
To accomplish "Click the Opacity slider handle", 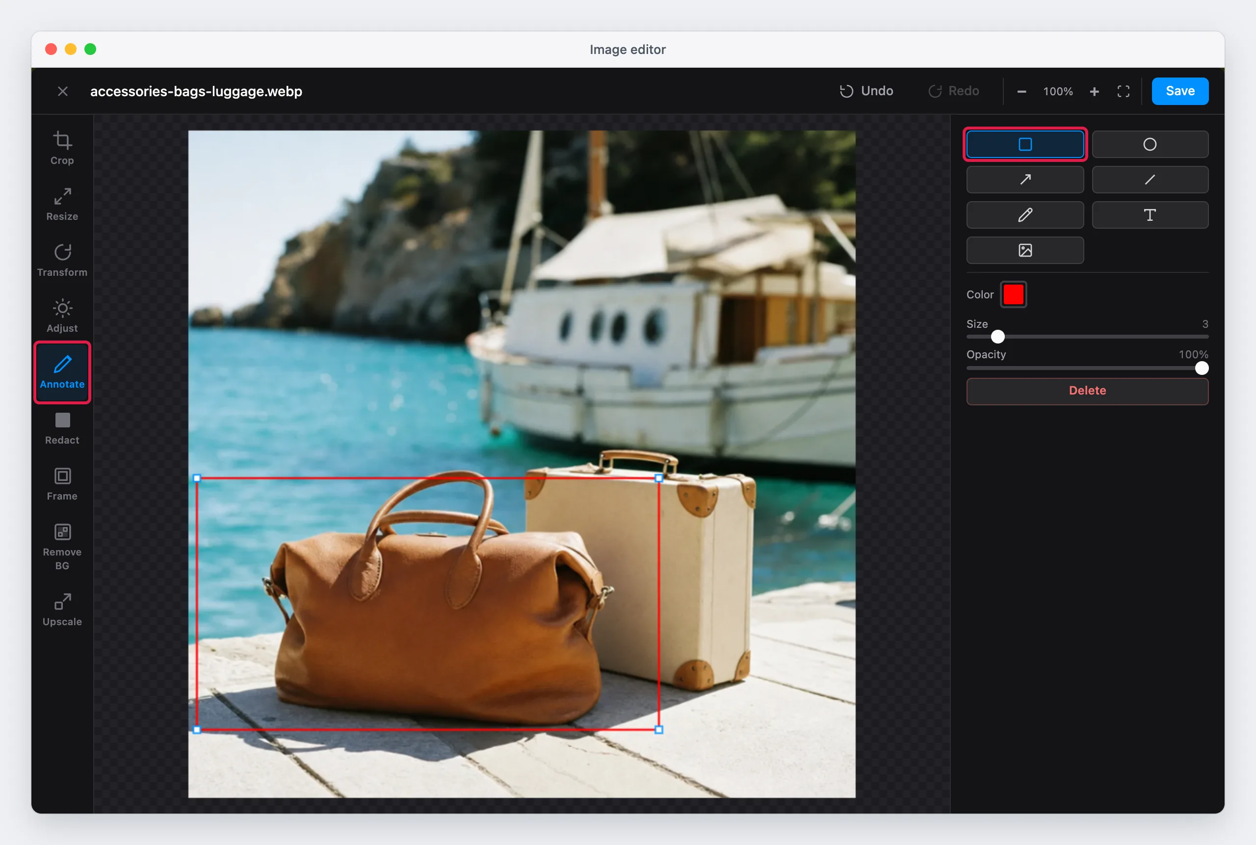I will coord(1201,368).
